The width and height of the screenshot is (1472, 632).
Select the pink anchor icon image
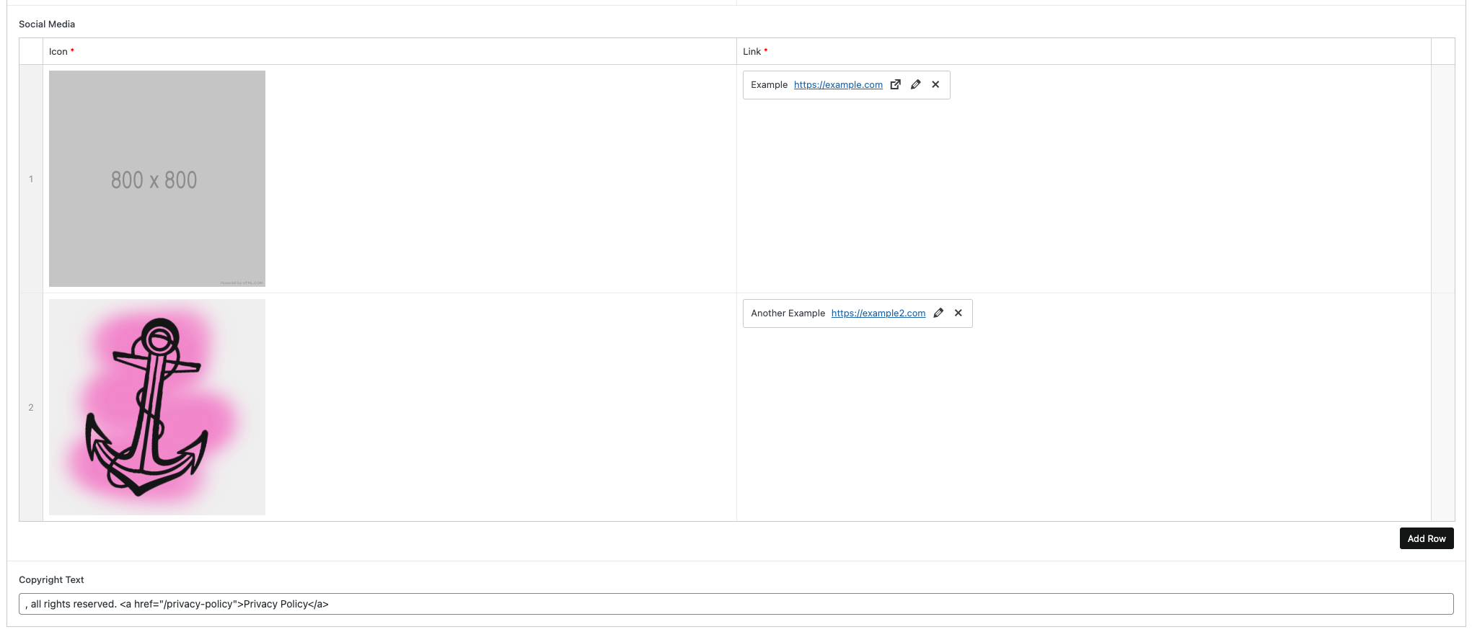tap(157, 407)
